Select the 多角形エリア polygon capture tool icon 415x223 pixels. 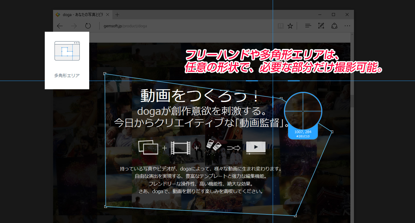click(x=67, y=51)
